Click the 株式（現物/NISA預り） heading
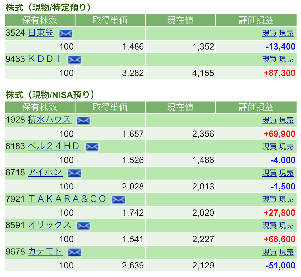This screenshot has width=301, height=277. tap(50, 95)
